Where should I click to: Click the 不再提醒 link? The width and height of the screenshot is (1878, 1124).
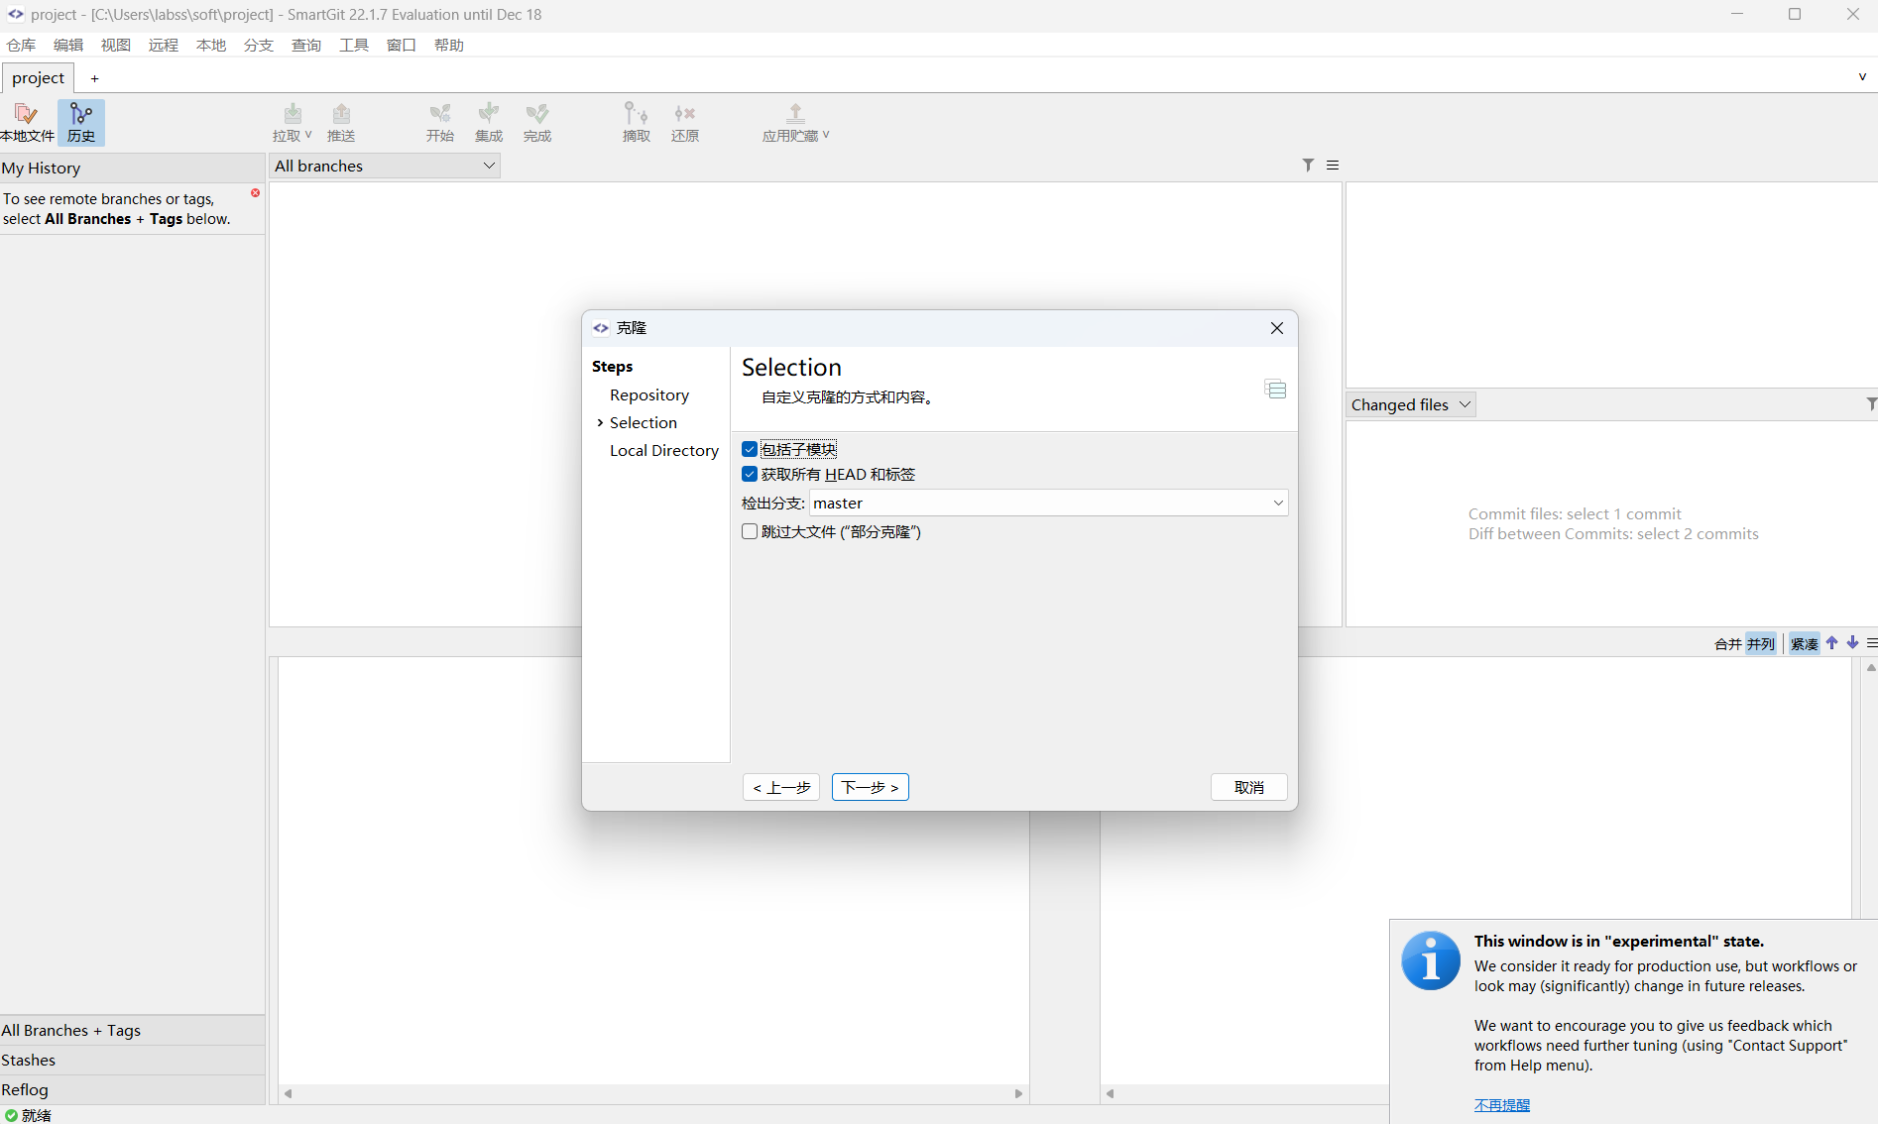pyautogui.click(x=1502, y=1104)
